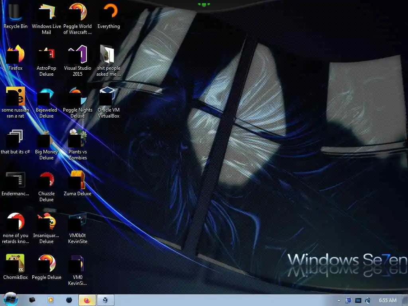Select Chuzzle Deluxe game icon
Viewport: 408px width, 306px height.
pos(46,186)
